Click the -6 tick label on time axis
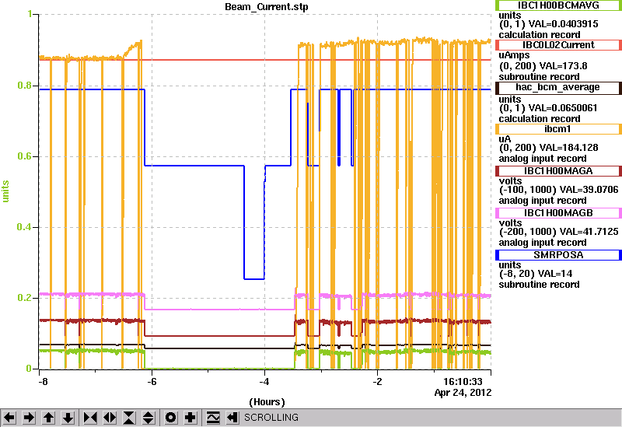Screen dimensions: 622x427 [x=152, y=382]
